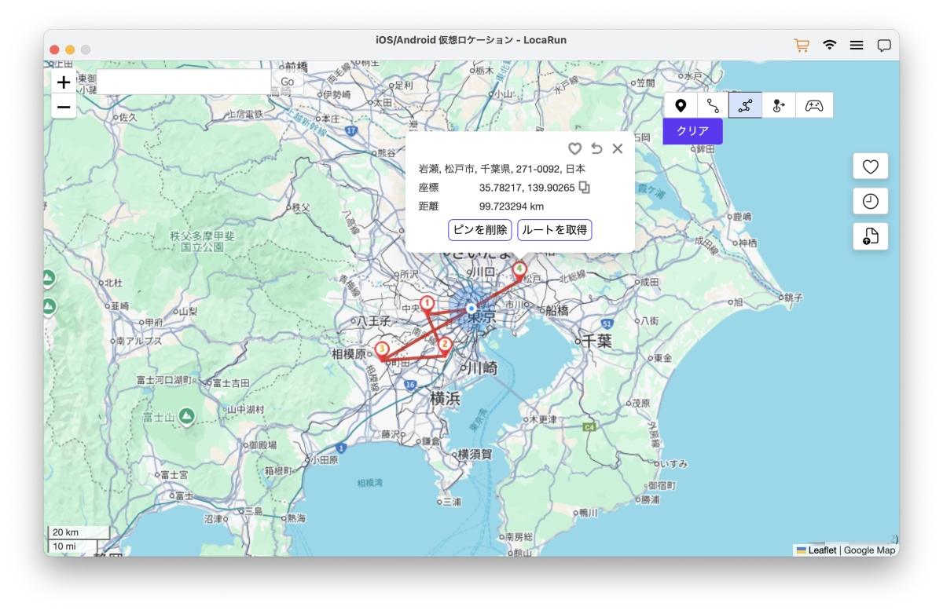Switch to two-spot route mode
The image size is (943, 614).
[714, 105]
